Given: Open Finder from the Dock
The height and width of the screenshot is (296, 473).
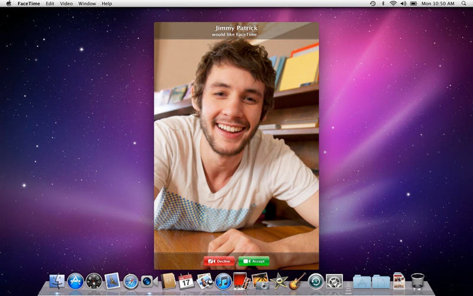Looking at the screenshot, I should point(57,281).
